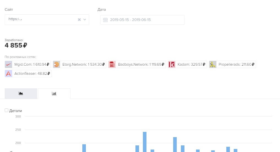Click the 300 y-axis label
The image size is (280, 152).
(x=18, y=116)
